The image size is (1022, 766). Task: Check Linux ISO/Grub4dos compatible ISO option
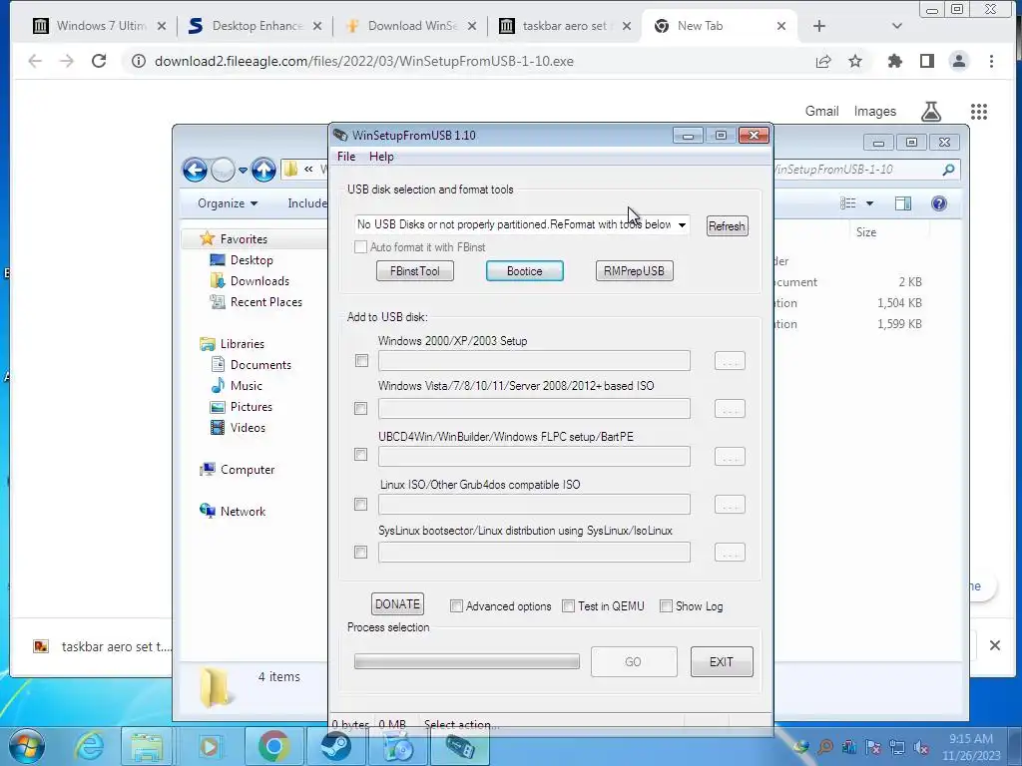pos(360,504)
